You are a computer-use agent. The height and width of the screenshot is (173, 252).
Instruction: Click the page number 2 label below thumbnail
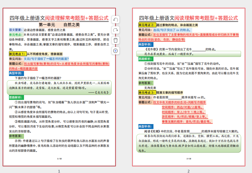[188, 171]
